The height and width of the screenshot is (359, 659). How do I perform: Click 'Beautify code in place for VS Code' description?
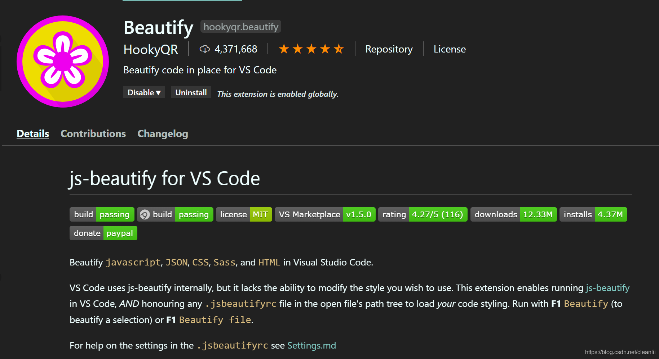200,70
